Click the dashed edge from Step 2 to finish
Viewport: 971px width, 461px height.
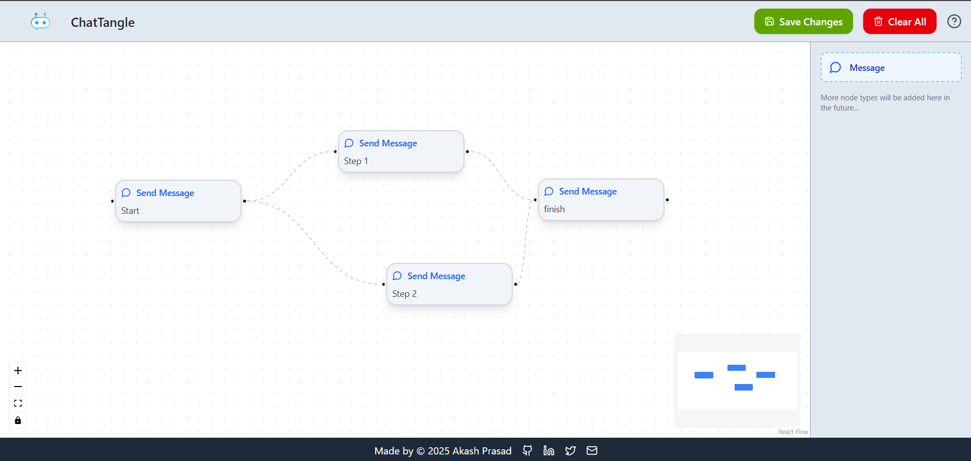coord(525,242)
